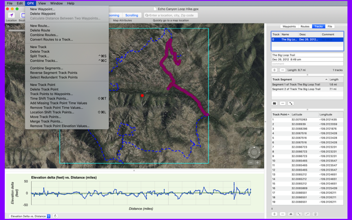Click the track comment field
352x220 pixels.
tap(307, 64)
